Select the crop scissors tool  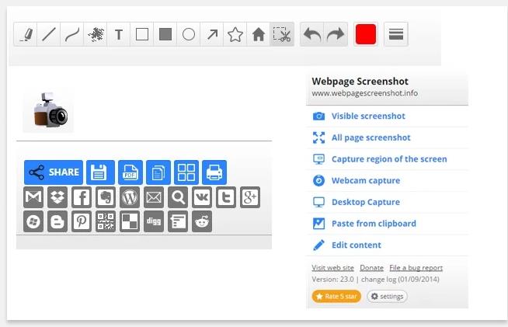[x=282, y=34]
